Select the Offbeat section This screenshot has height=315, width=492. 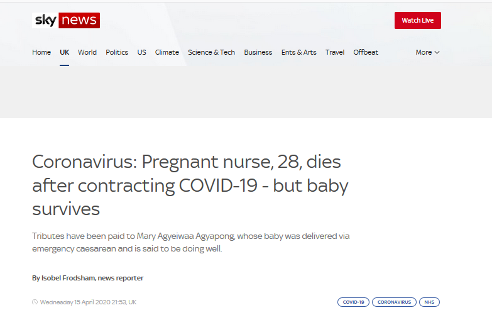click(x=366, y=52)
